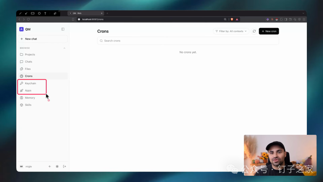Open the Brave Wallet icon

pyautogui.click(x=290, y=19)
